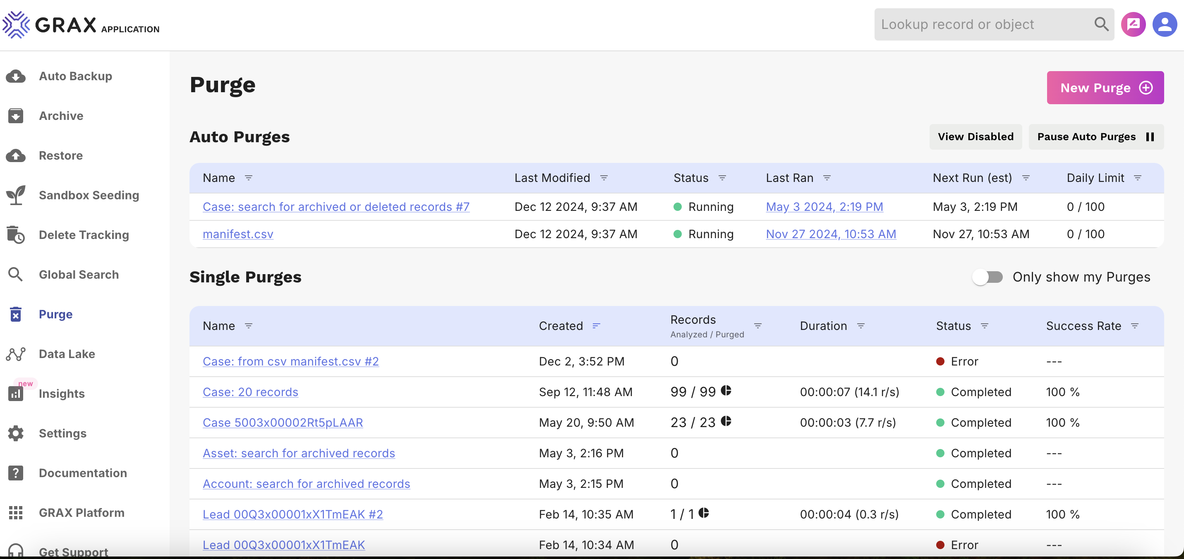Open Lead 00Q3x00001xX1TmEAK purge link
The height and width of the screenshot is (559, 1184).
pyautogui.click(x=284, y=545)
